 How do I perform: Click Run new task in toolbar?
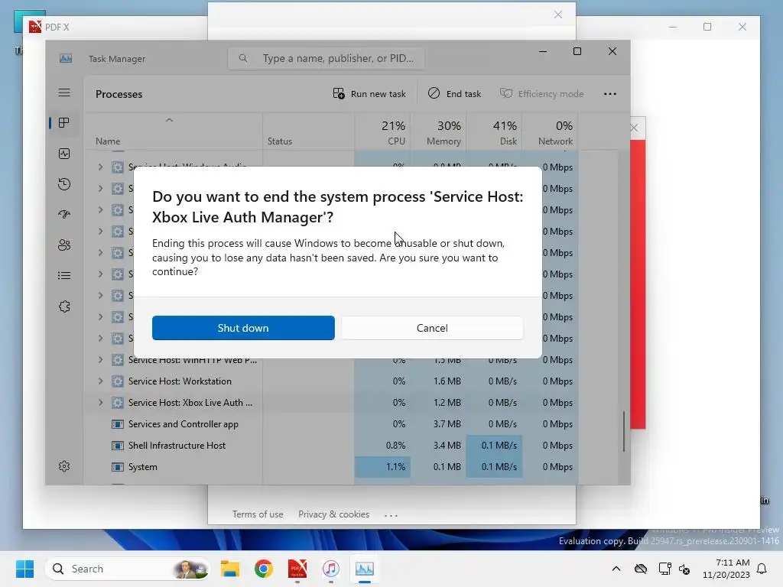click(x=369, y=94)
